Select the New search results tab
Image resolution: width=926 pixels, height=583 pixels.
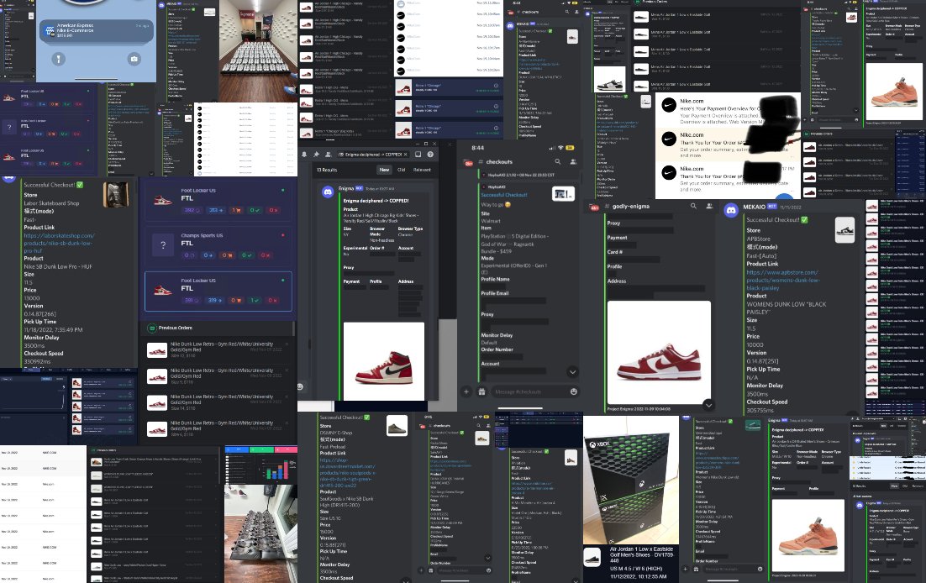385,170
